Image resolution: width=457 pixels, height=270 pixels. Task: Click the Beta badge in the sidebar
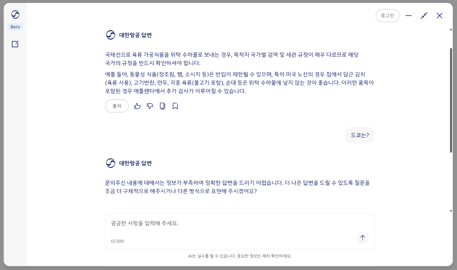15,27
